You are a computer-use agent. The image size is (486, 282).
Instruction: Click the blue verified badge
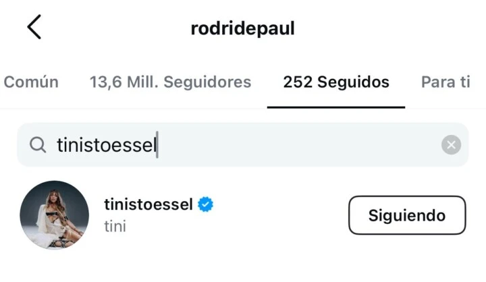205,204
